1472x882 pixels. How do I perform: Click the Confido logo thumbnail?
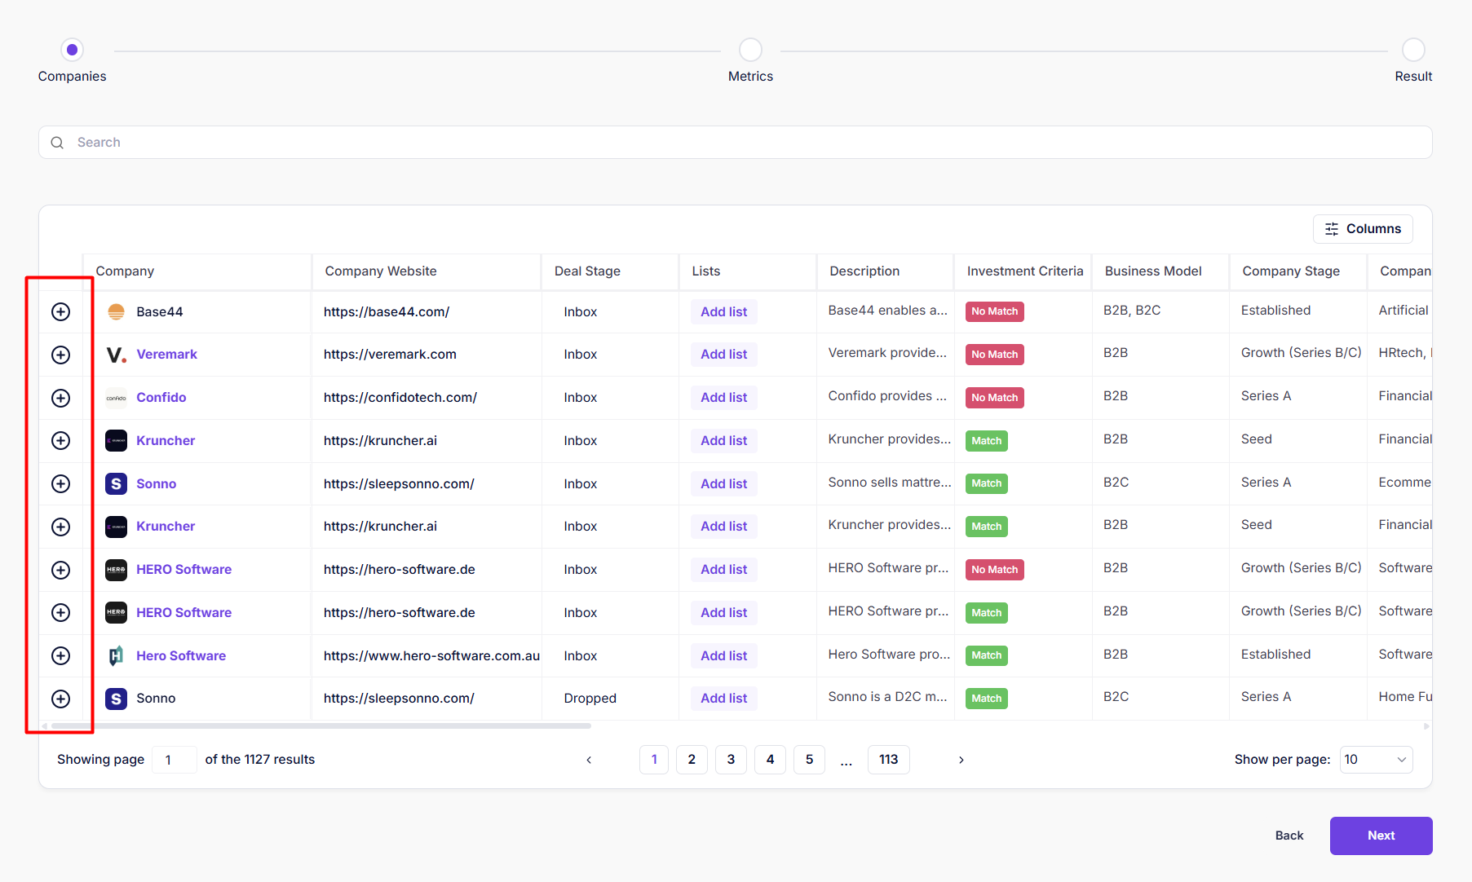click(x=116, y=398)
